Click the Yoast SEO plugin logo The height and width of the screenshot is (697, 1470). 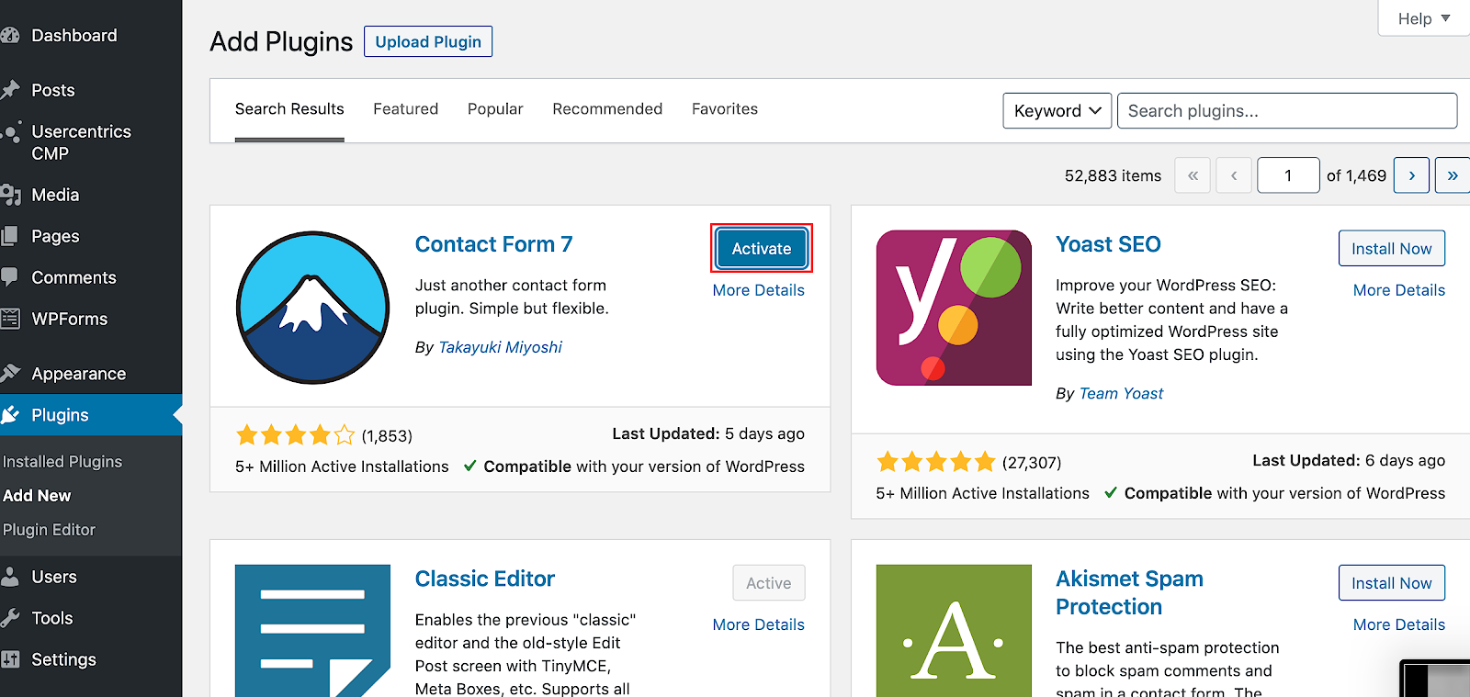coord(954,308)
